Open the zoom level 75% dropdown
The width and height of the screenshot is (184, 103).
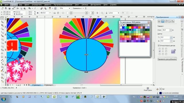[x=69, y=8]
